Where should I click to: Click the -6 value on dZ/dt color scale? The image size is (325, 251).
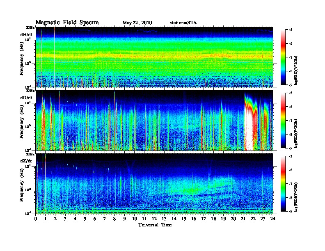[x=291, y=170]
